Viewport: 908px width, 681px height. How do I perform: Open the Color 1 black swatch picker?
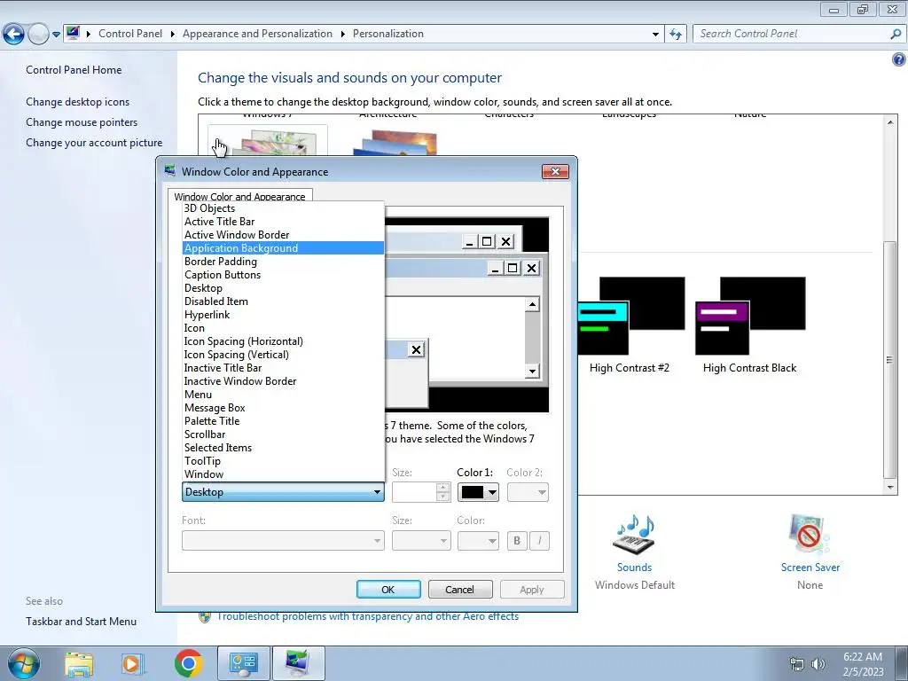[x=478, y=492]
